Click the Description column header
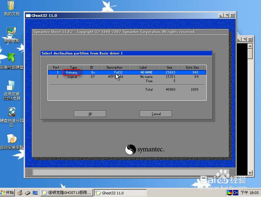261x197 pixels. (x=115, y=67)
